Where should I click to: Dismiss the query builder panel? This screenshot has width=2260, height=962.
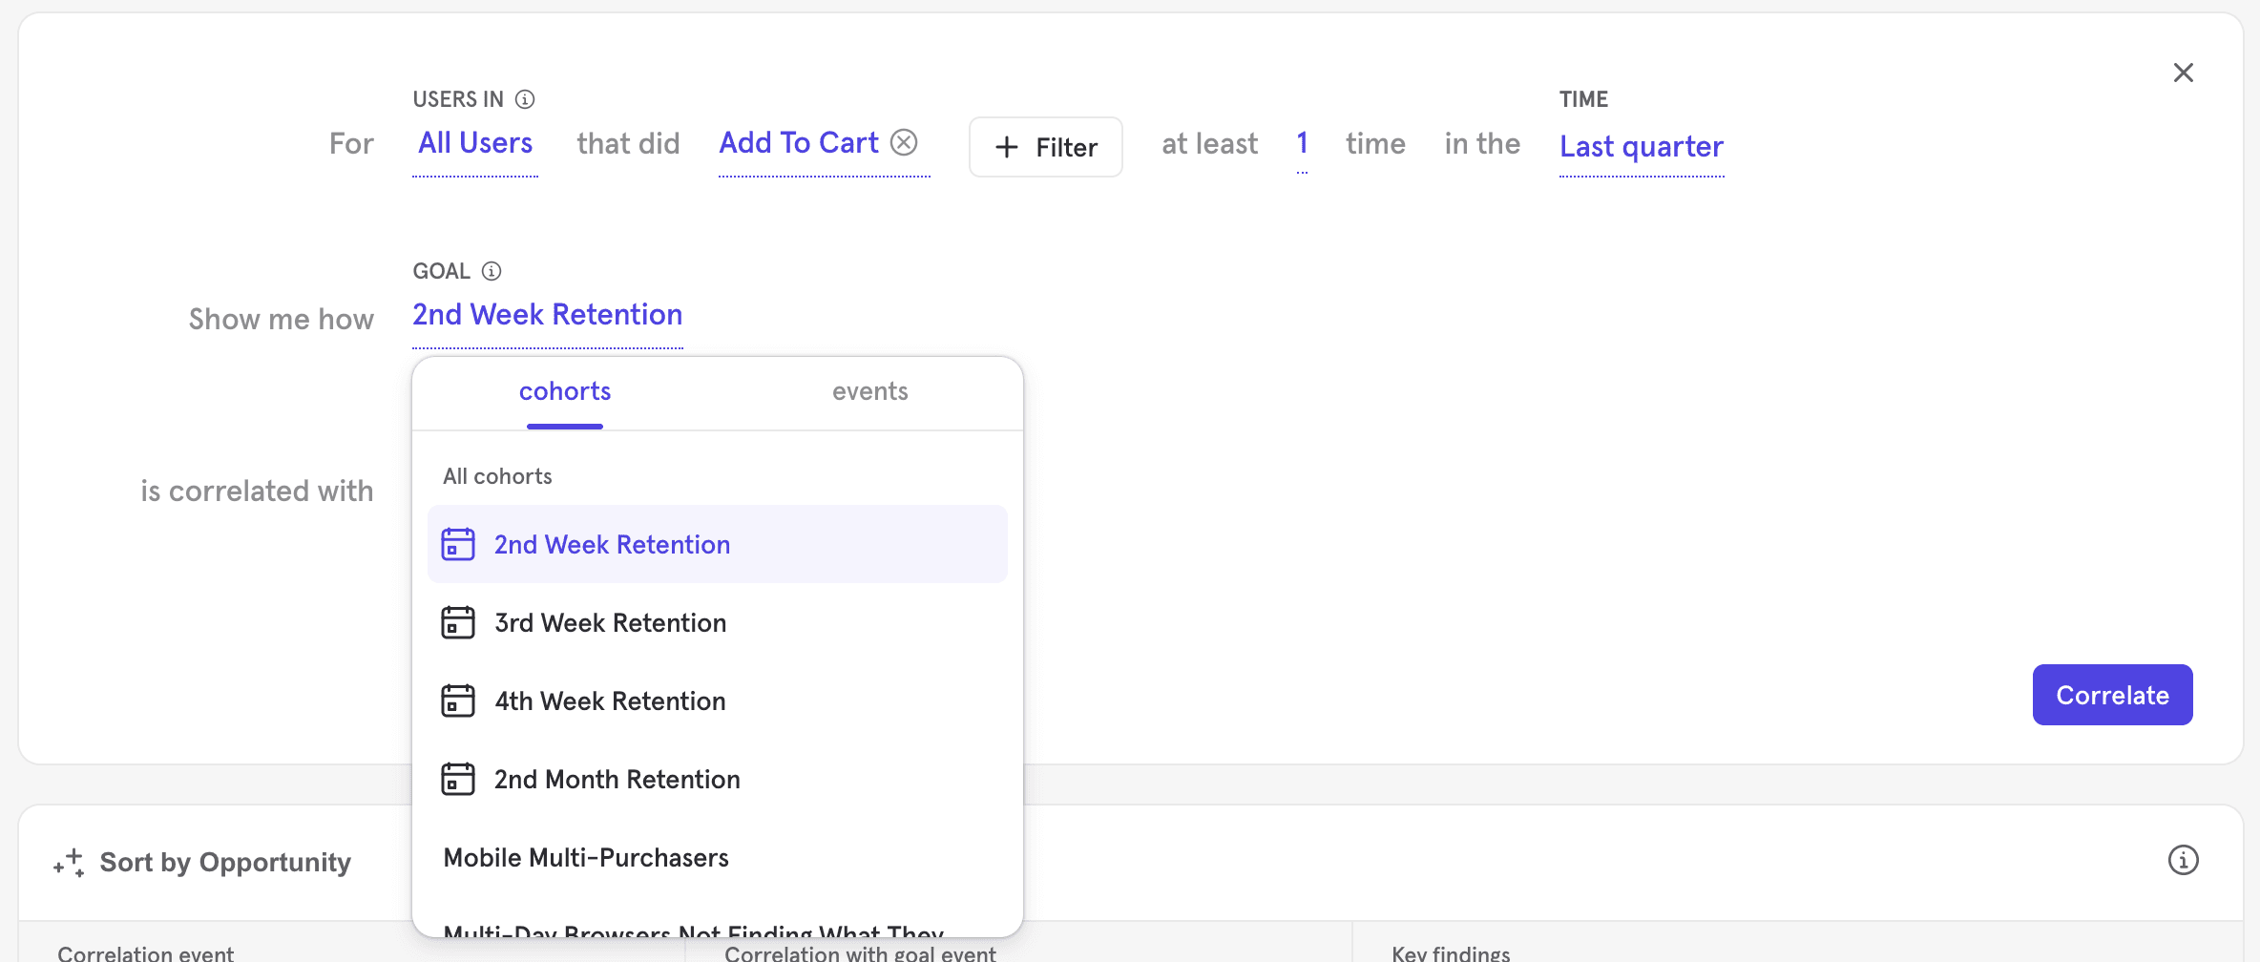coord(2183,72)
